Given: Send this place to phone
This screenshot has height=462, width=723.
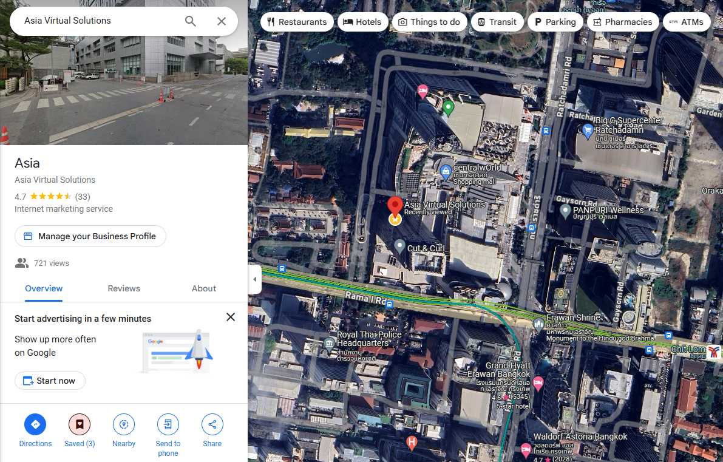Looking at the screenshot, I should coord(168,424).
